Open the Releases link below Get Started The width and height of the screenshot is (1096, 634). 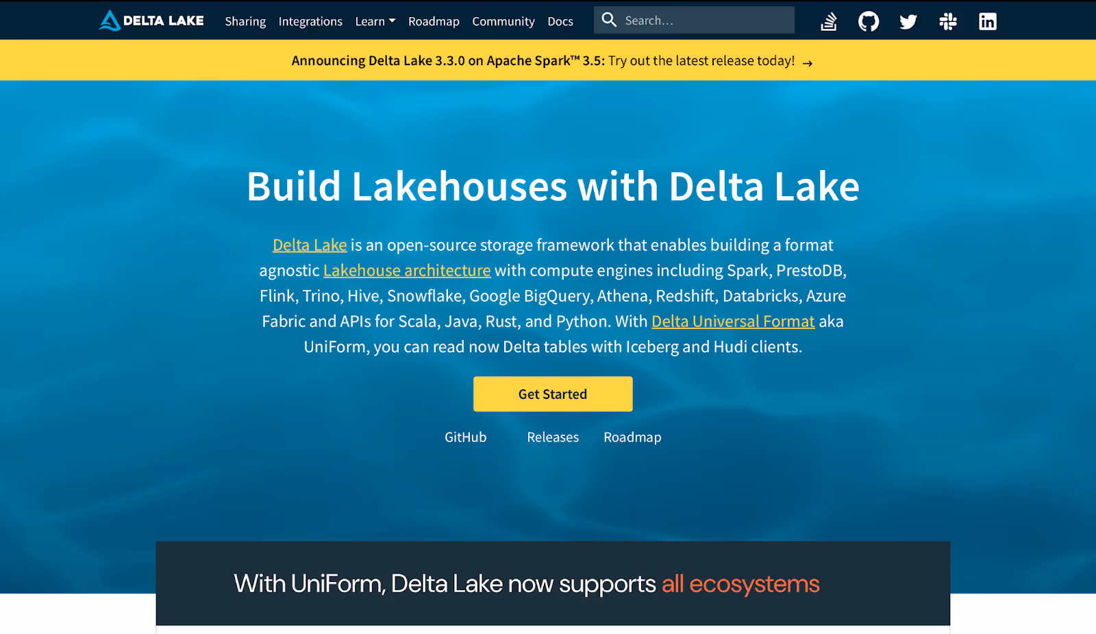tap(552, 437)
